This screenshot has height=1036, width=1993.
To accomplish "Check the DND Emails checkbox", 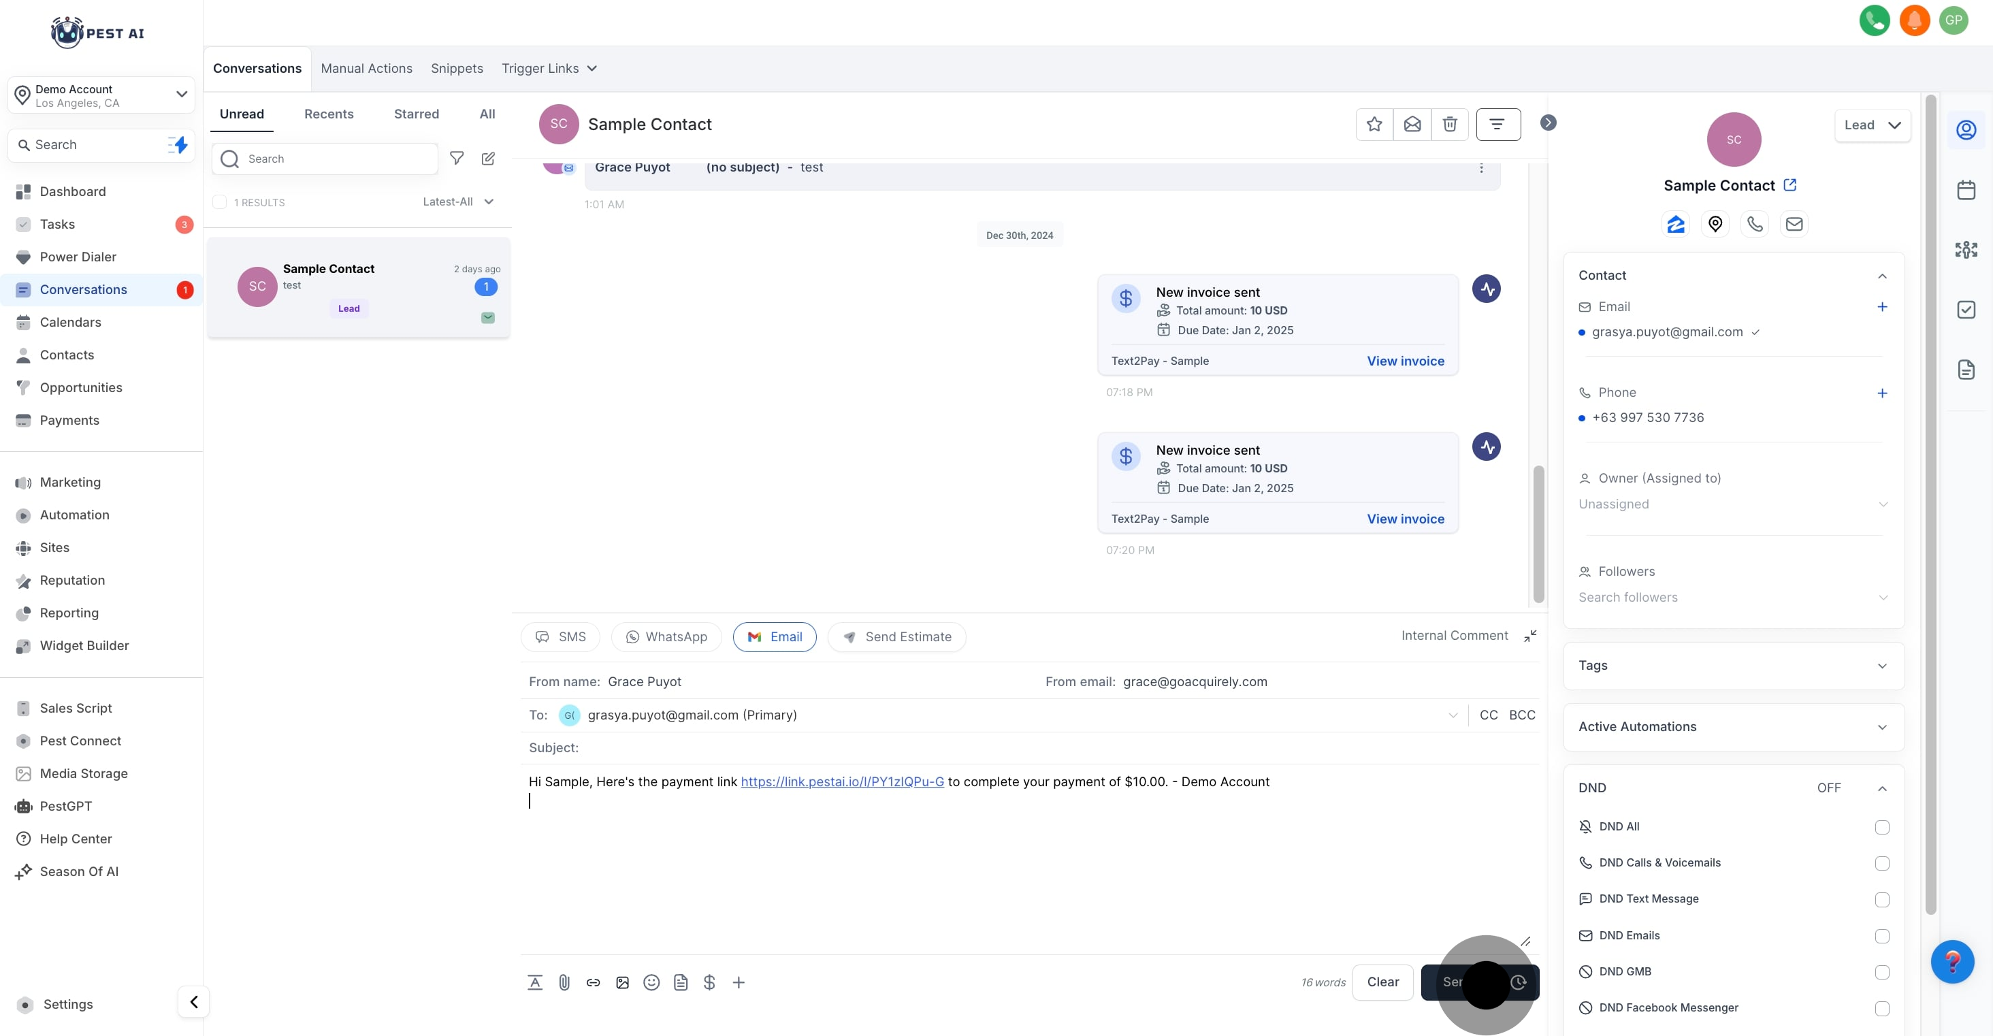I will point(1881,936).
